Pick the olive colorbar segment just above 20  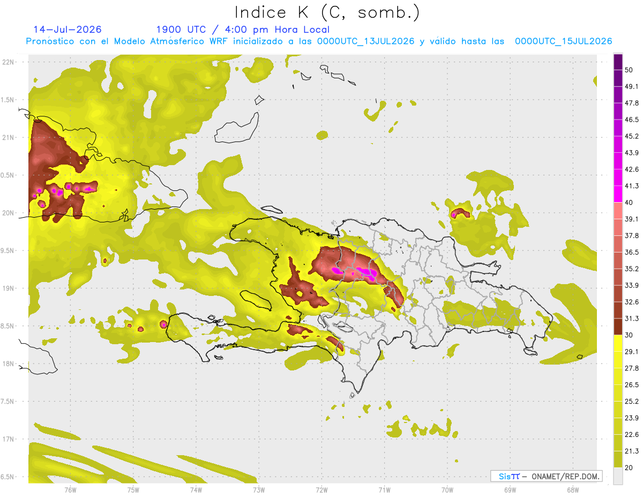click(618, 459)
